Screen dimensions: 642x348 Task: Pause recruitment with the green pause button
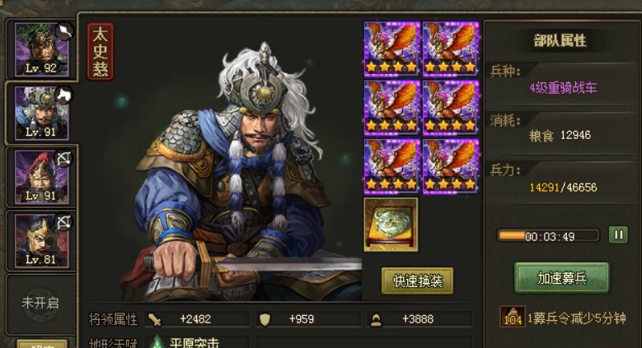point(618,235)
